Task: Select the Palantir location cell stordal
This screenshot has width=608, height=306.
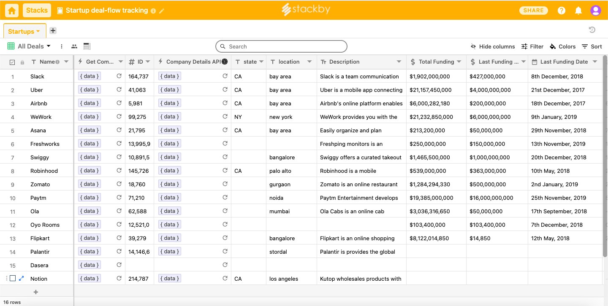Action: pos(291,252)
